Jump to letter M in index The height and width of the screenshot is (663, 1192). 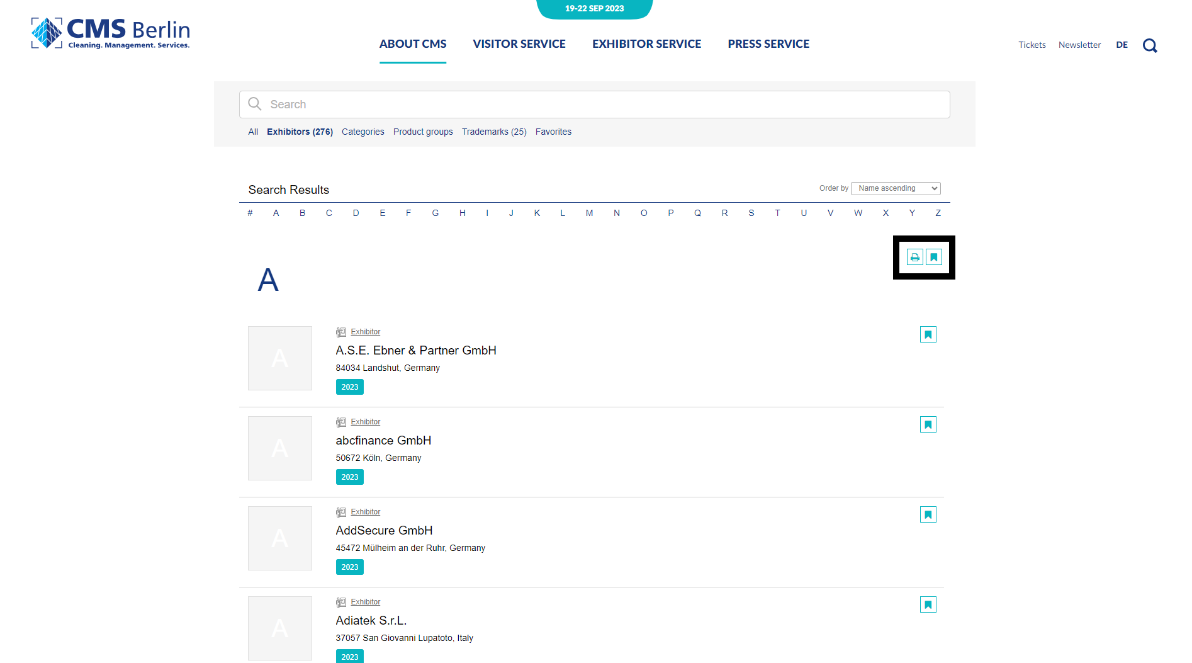click(x=590, y=213)
